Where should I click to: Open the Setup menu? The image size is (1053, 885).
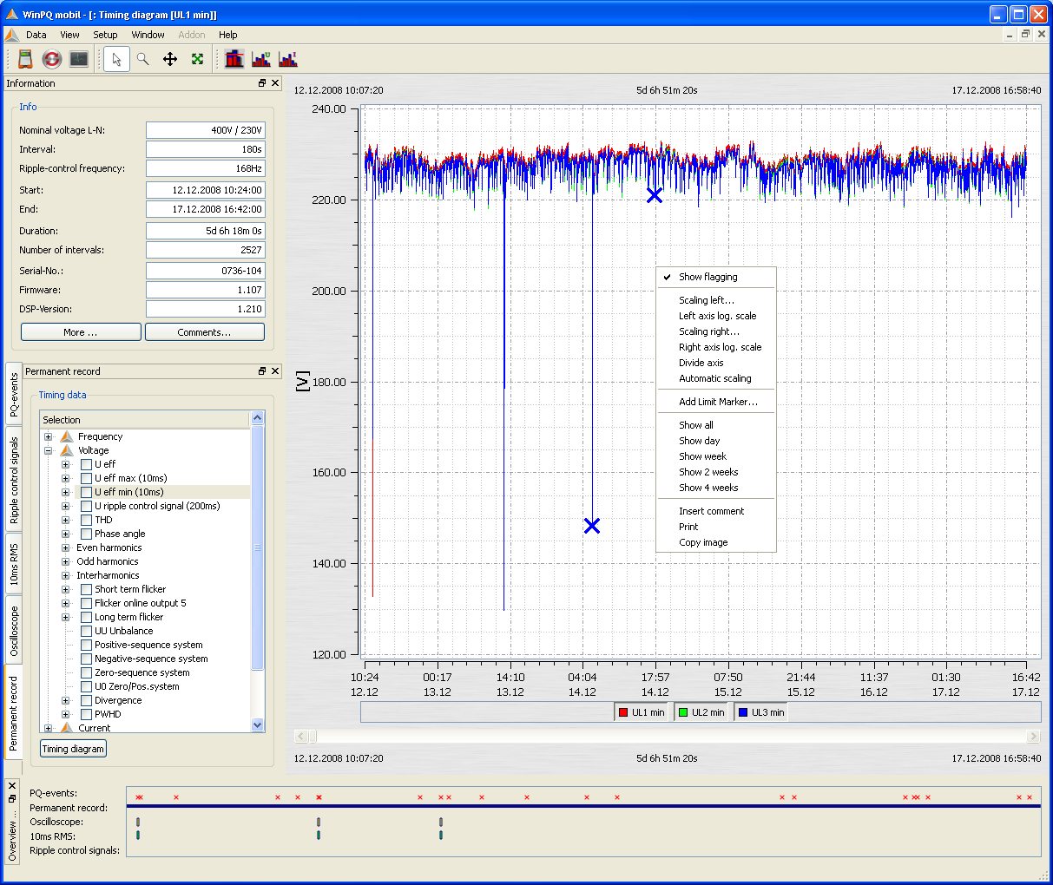pyautogui.click(x=105, y=35)
